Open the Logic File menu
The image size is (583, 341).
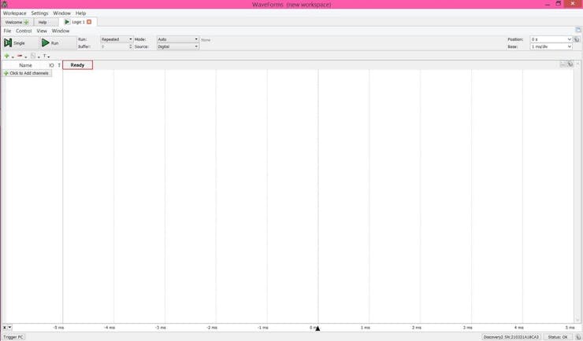pos(7,31)
